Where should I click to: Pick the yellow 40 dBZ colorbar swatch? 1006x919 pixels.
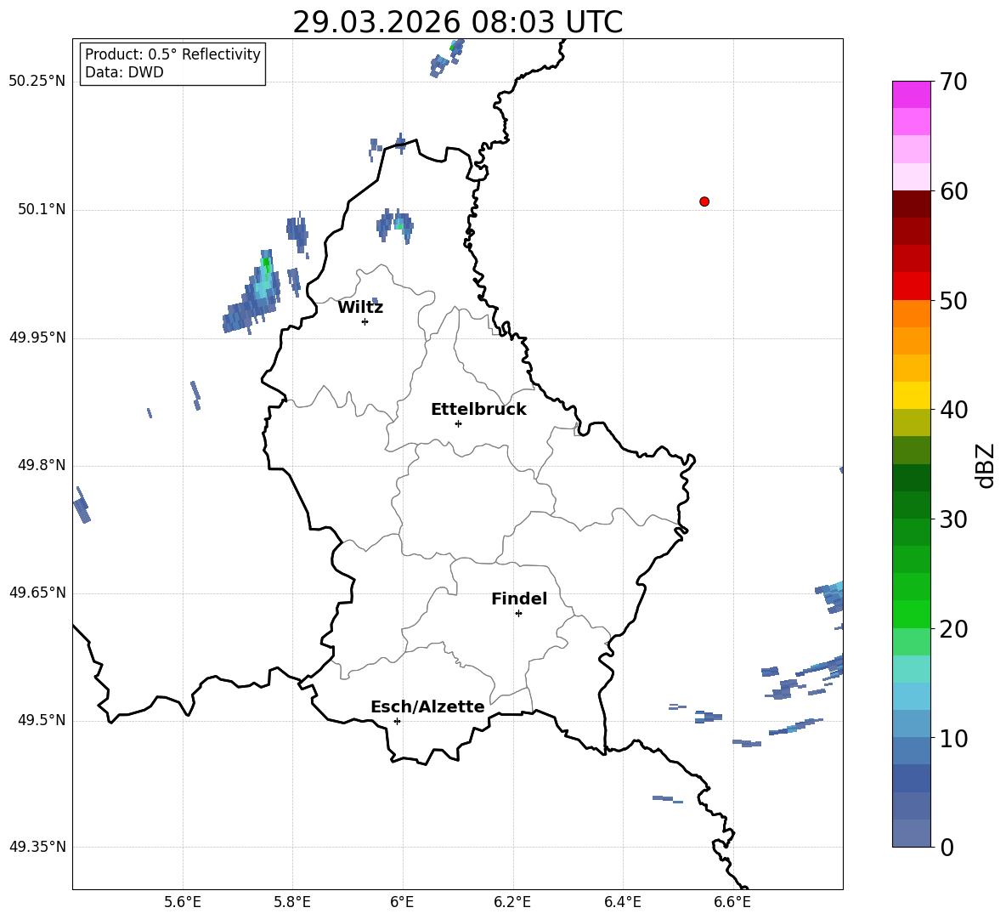(912, 395)
